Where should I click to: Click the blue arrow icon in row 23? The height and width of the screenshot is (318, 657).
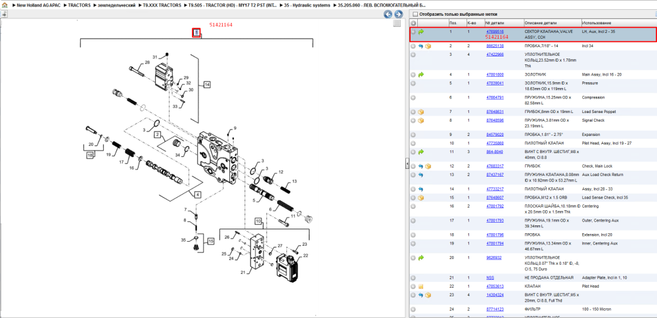tap(421, 295)
